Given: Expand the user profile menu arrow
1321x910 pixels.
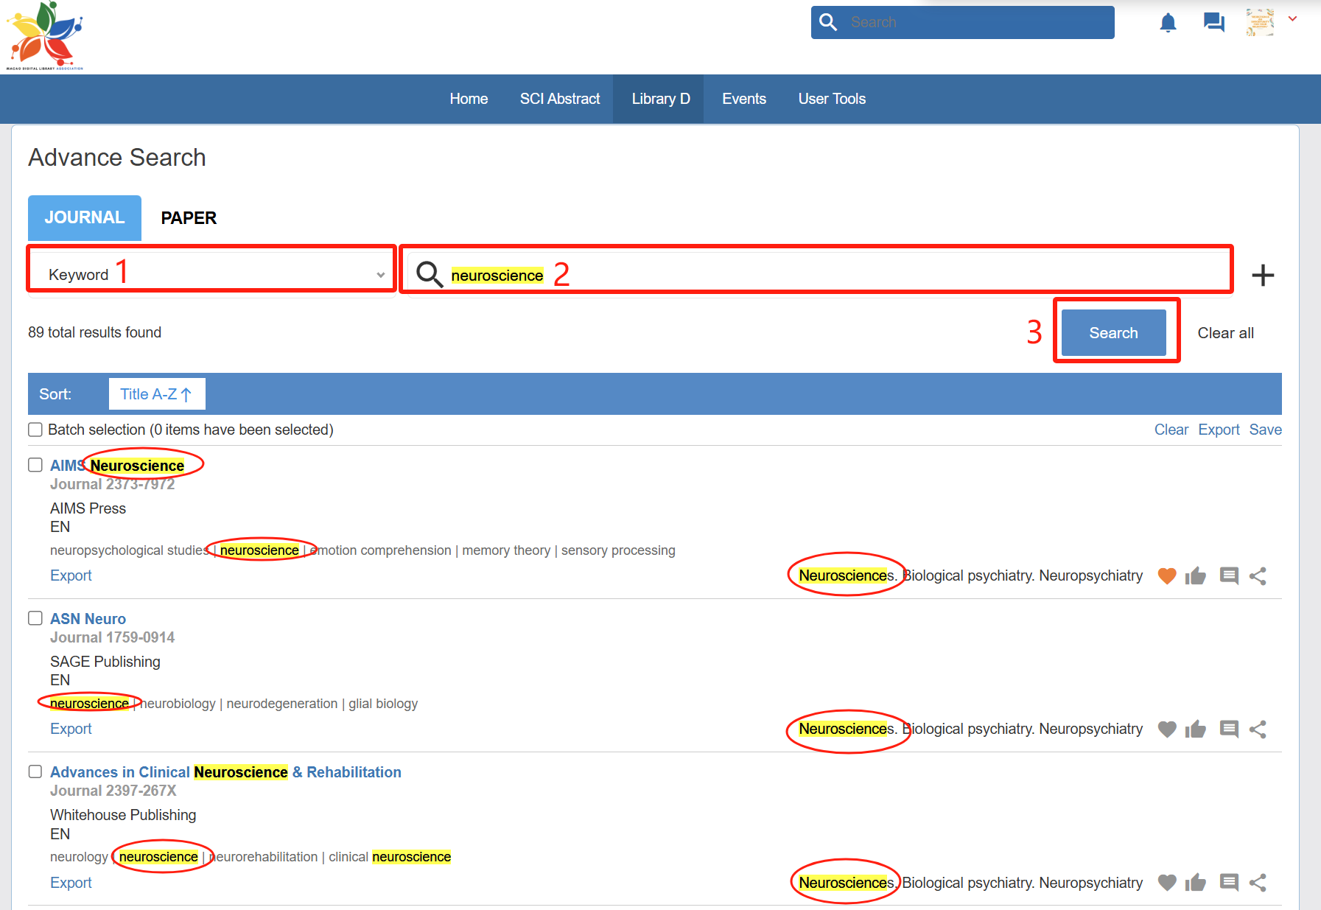Looking at the screenshot, I should 1292,19.
